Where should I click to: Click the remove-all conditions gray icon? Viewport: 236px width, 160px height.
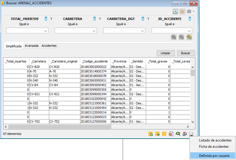174,37
